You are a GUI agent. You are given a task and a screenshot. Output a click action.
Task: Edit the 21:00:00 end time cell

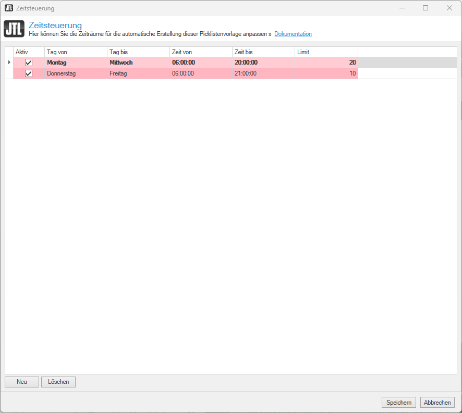click(263, 73)
